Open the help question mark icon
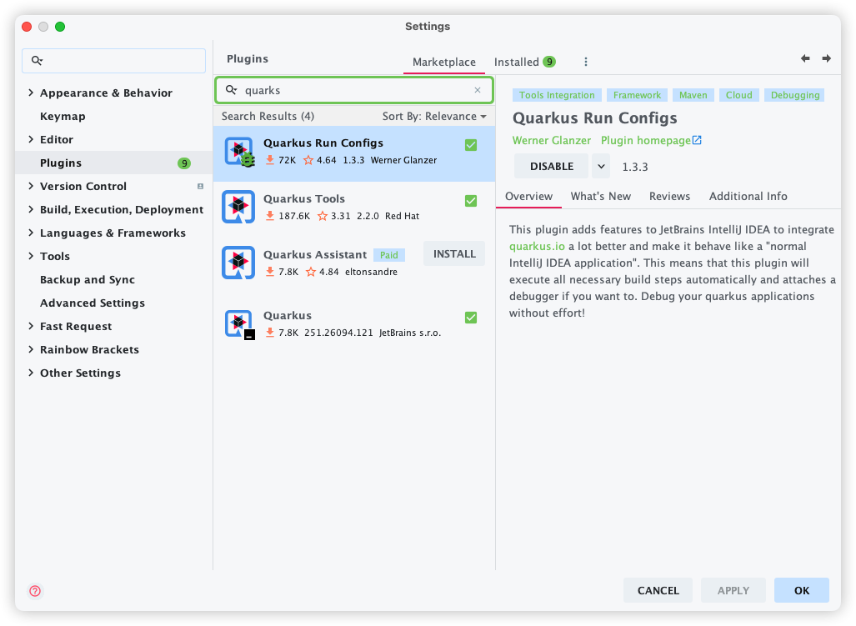The image size is (856, 626). pos(35,590)
